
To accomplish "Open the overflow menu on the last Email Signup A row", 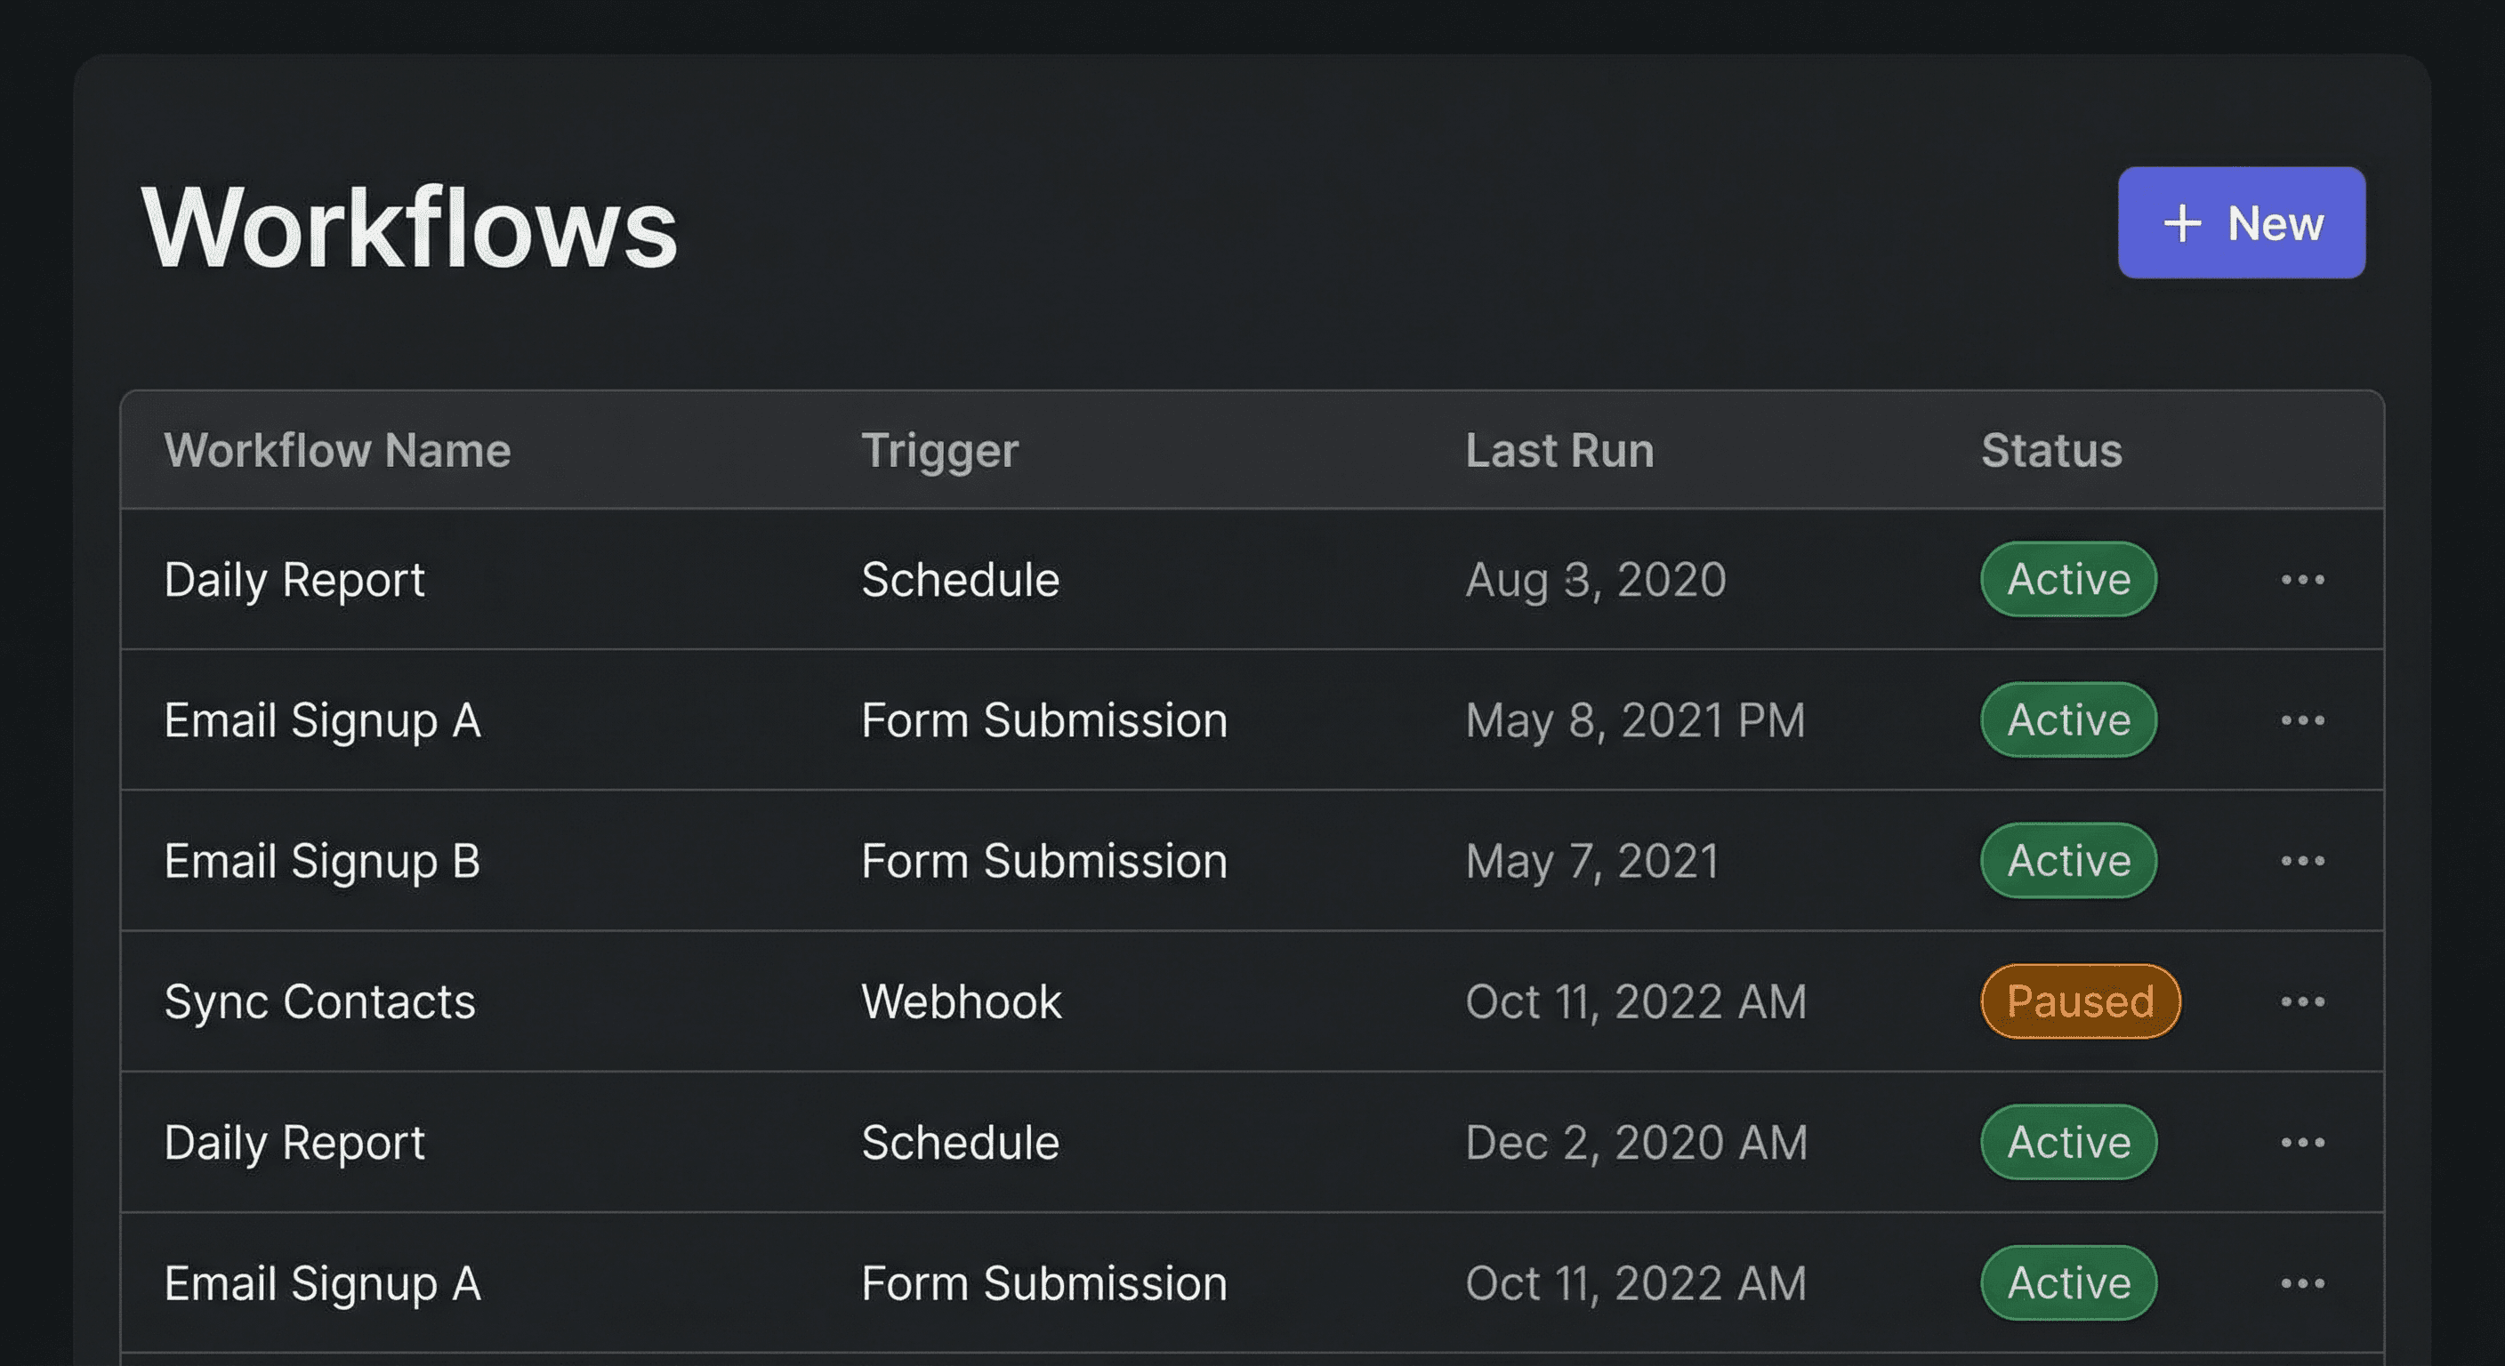I will (2304, 1282).
